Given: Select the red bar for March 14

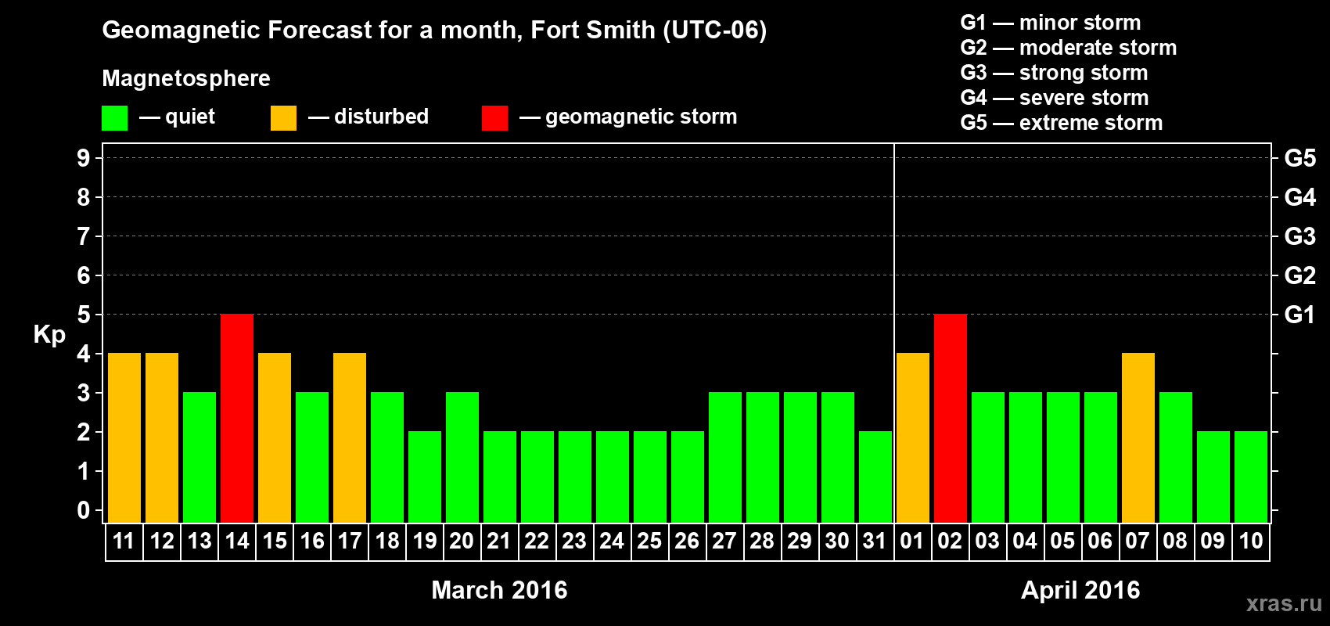Looking at the screenshot, I should pos(237,418).
